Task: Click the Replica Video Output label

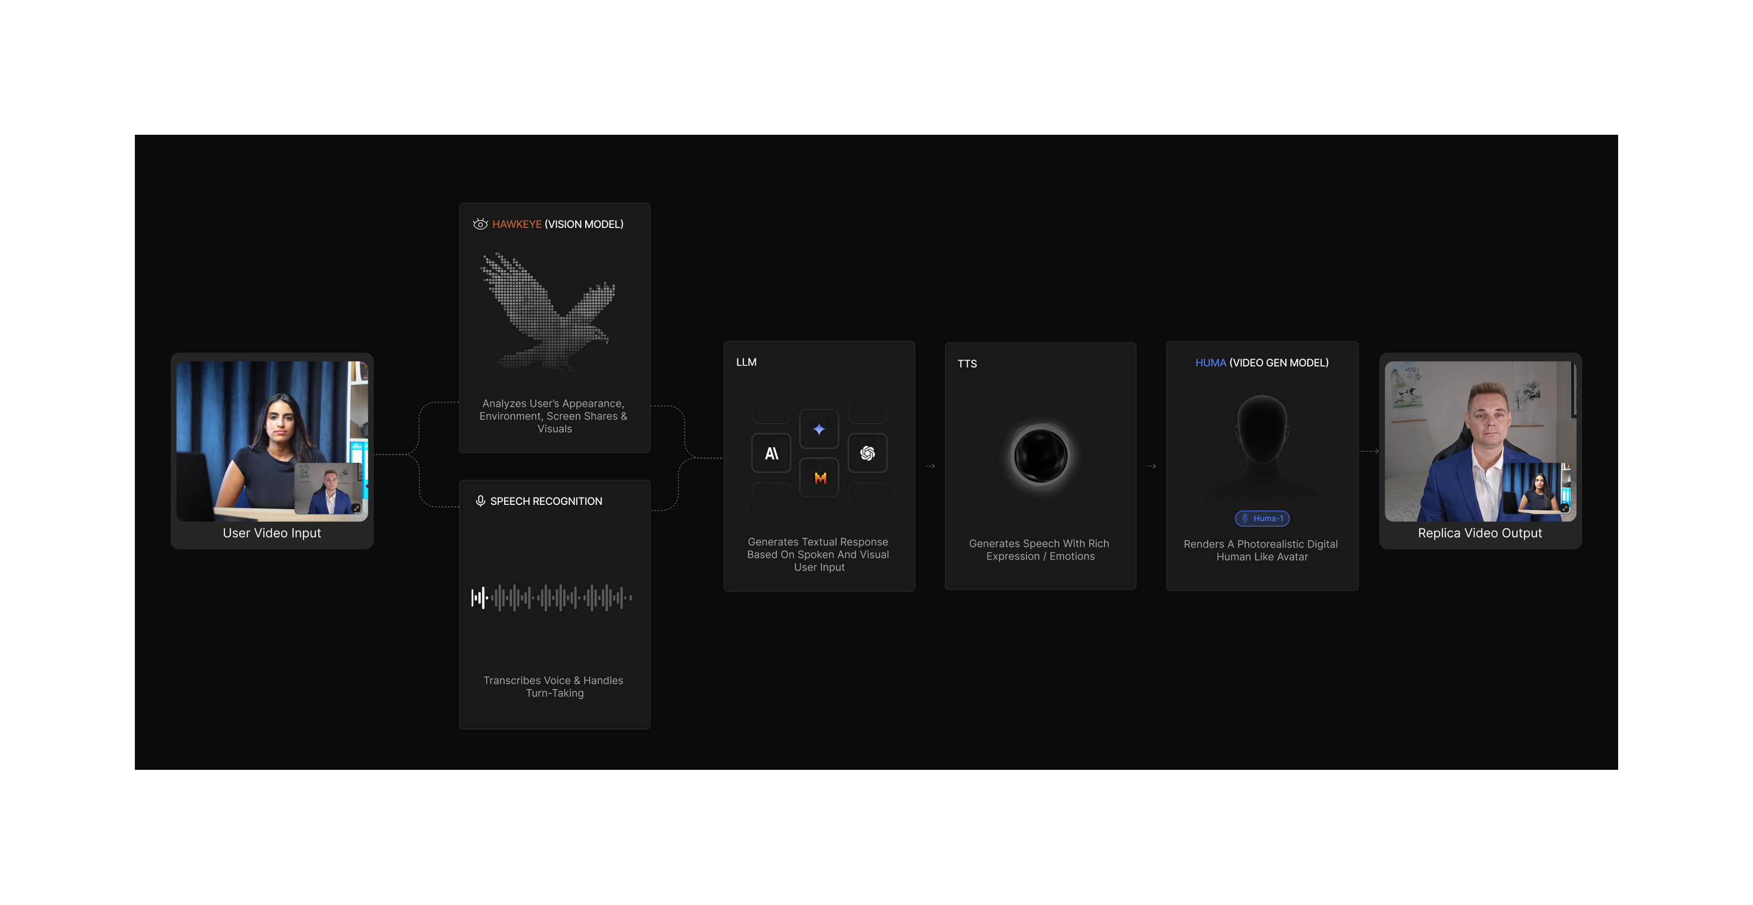Action: click(1480, 533)
